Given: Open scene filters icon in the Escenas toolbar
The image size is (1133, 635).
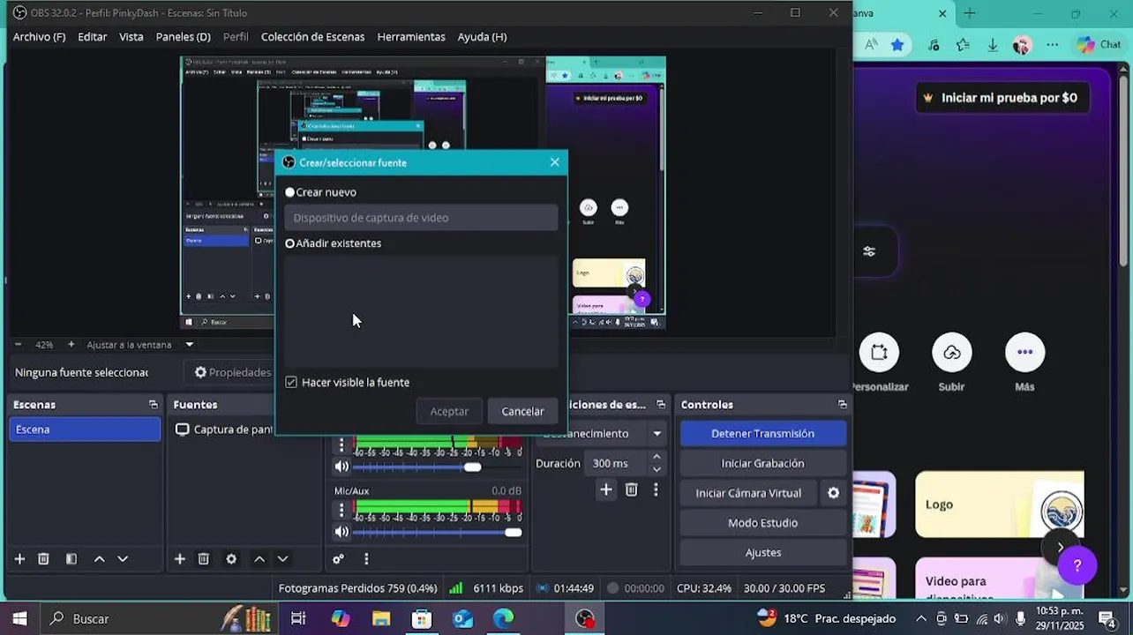Looking at the screenshot, I should click(x=71, y=558).
